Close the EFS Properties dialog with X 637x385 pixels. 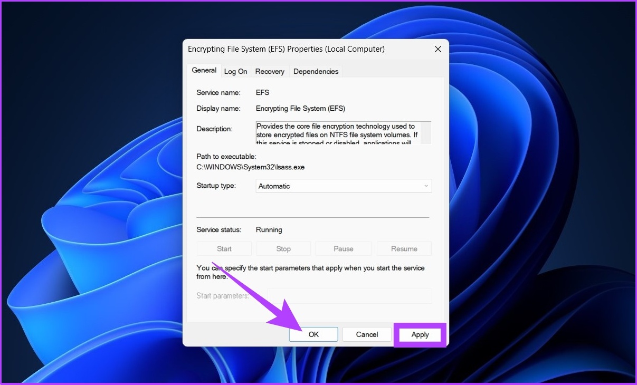[438, 49]
